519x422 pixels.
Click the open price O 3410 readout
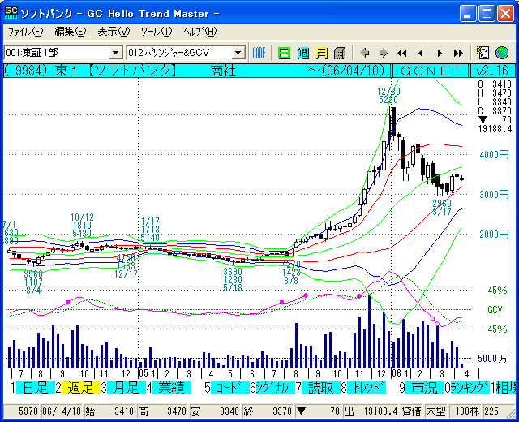[495, 84]
